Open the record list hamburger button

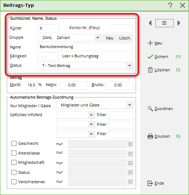click(x=164, y=23)
